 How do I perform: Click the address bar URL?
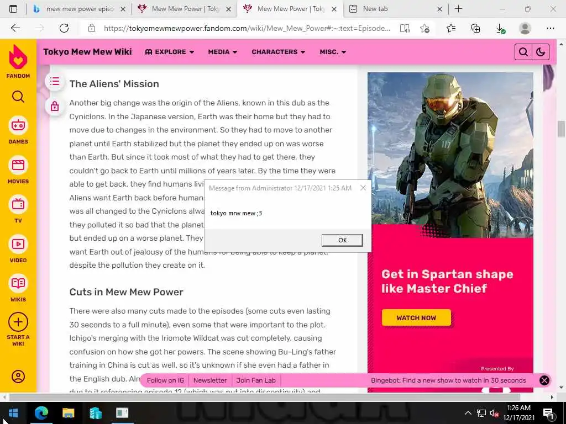(x=247, y=28)
